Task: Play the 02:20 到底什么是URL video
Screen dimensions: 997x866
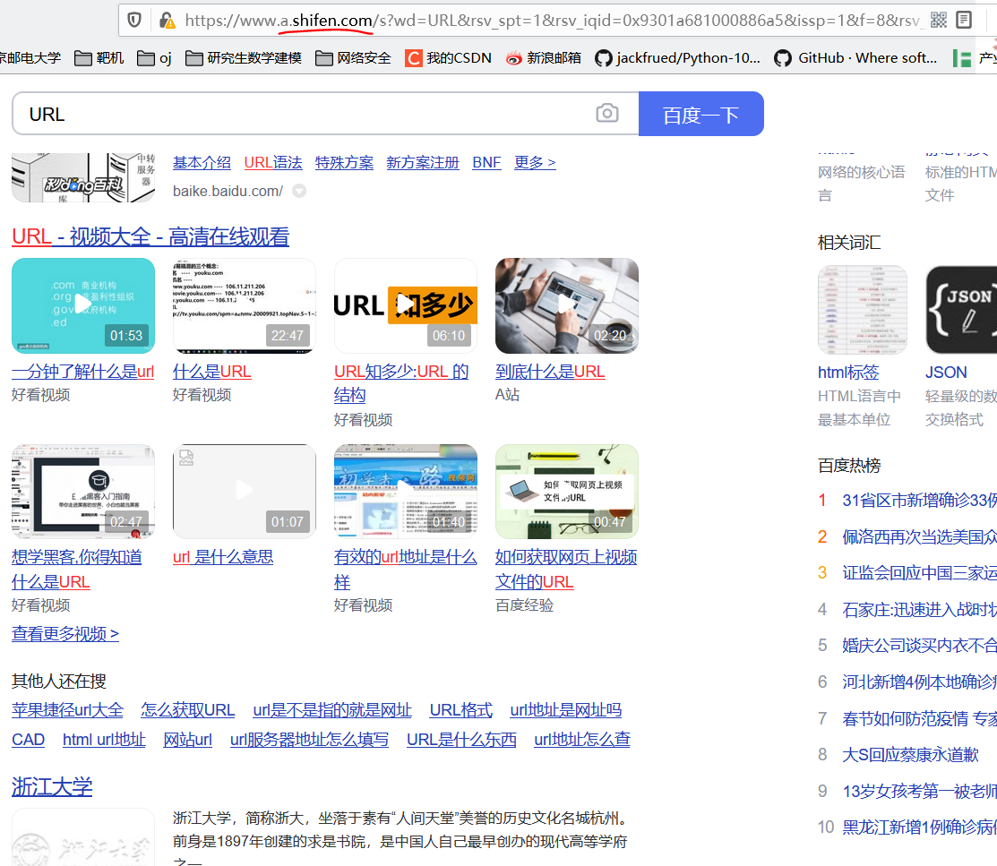Action: click(566, 305)
